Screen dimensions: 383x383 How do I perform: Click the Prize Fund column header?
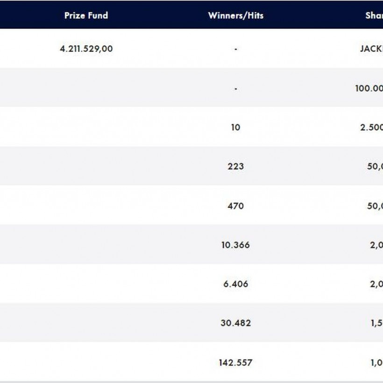tap(86, 15)
